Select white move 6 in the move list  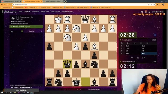[x=133, y=46]
